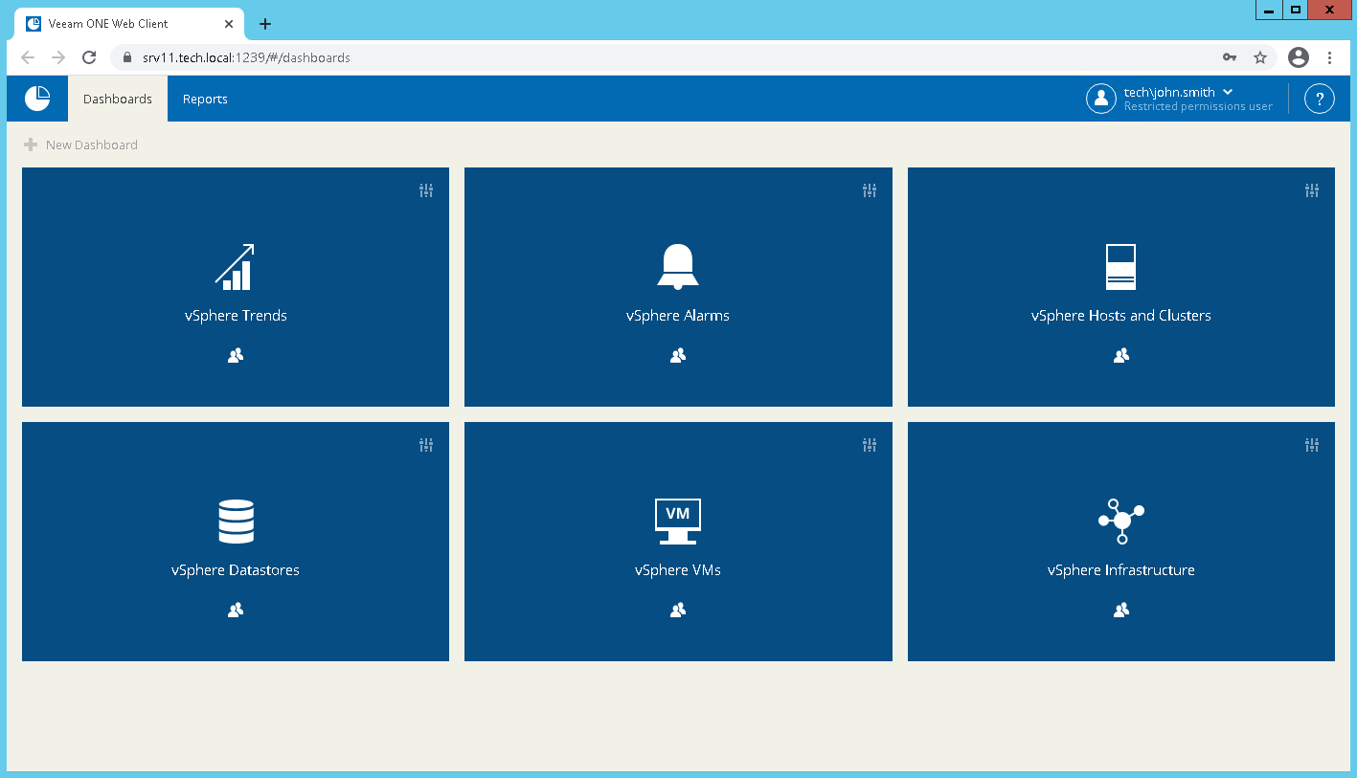Image resolution: width=1357 pixels, height=778 pixels.
Task: Click shared users icon on vSphere Datastores
Action: click(x=236, y=610)
